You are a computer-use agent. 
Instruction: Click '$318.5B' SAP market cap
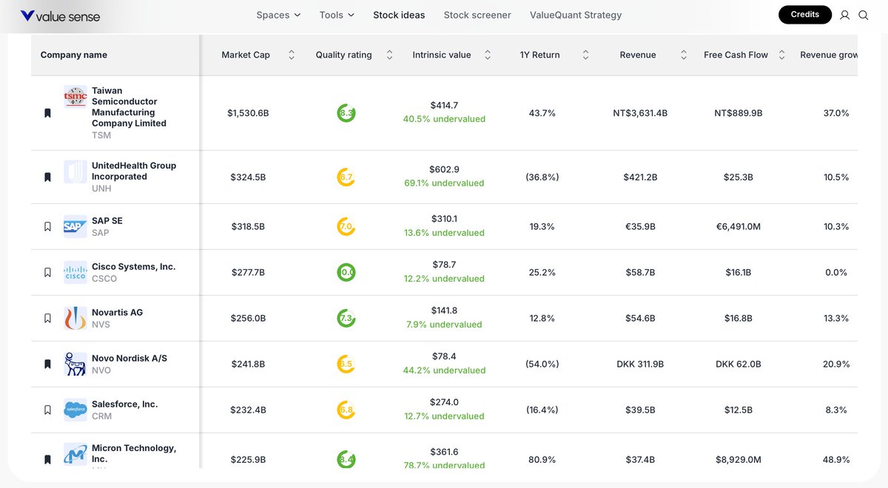[x=248, y=226]
